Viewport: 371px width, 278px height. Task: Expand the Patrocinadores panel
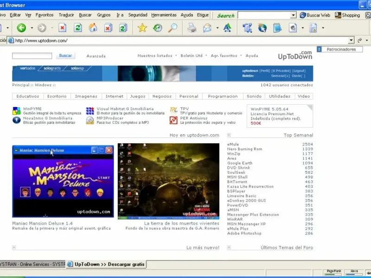[x=320, y=49]
